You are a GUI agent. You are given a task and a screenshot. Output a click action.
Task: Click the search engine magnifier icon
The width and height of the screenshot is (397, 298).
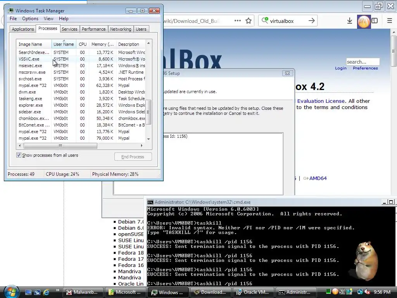click(264, 20)
